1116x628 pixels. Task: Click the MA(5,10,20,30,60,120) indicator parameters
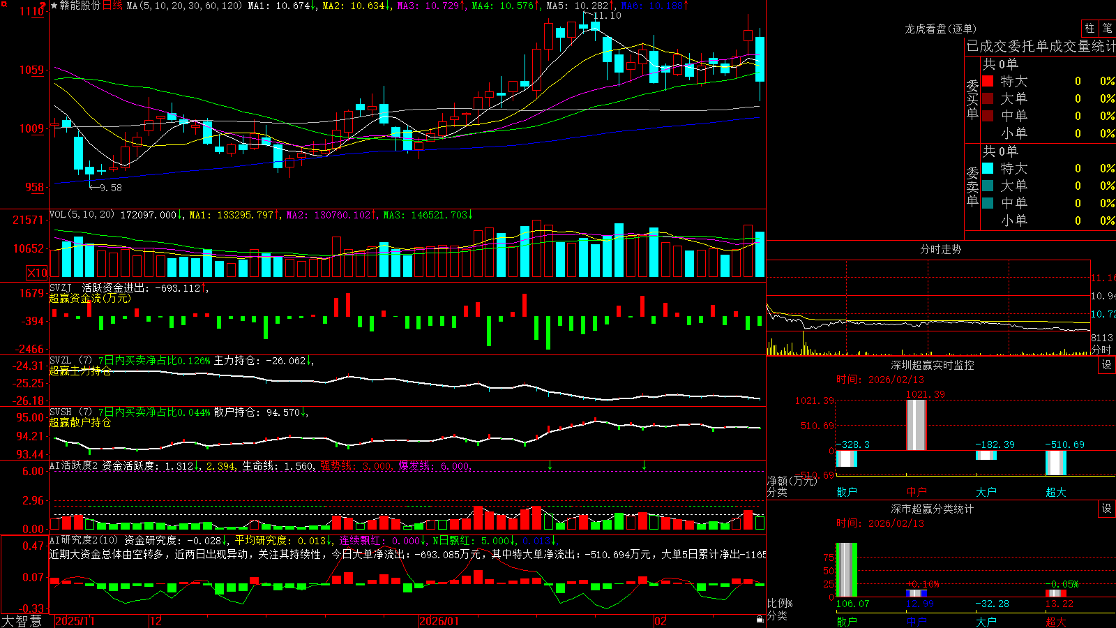[x=184, y=6]
